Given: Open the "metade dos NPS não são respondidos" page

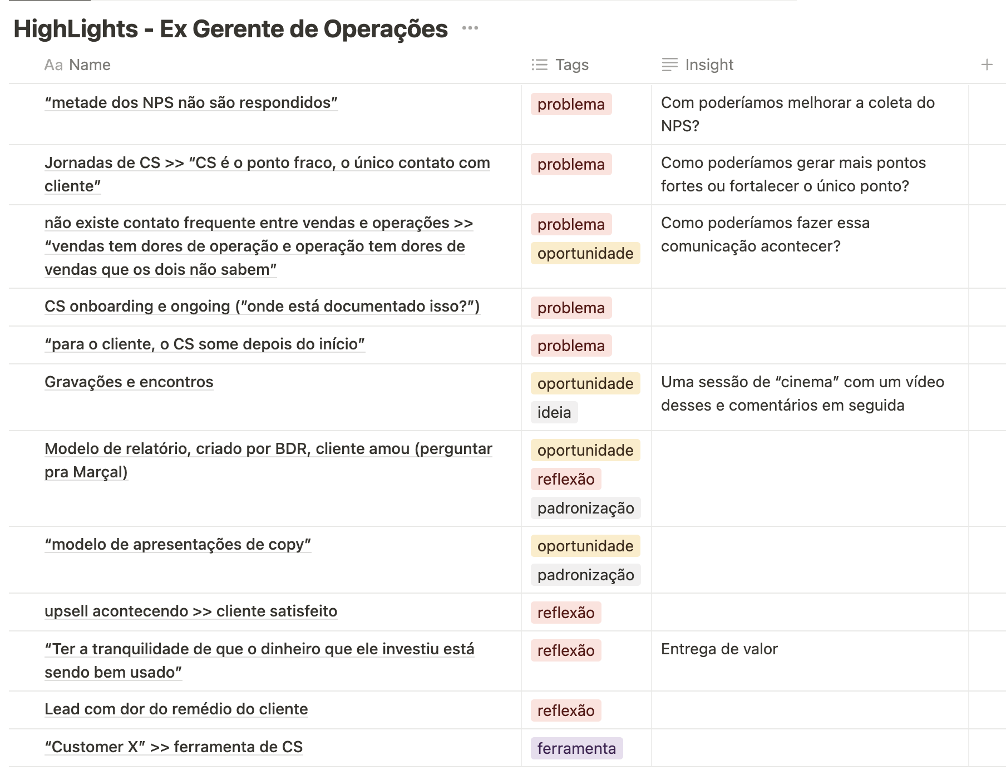Looking at the screenshot, I should [x=191, y=103].
